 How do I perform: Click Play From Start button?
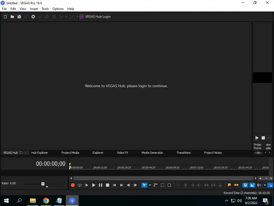coord(86,185)
